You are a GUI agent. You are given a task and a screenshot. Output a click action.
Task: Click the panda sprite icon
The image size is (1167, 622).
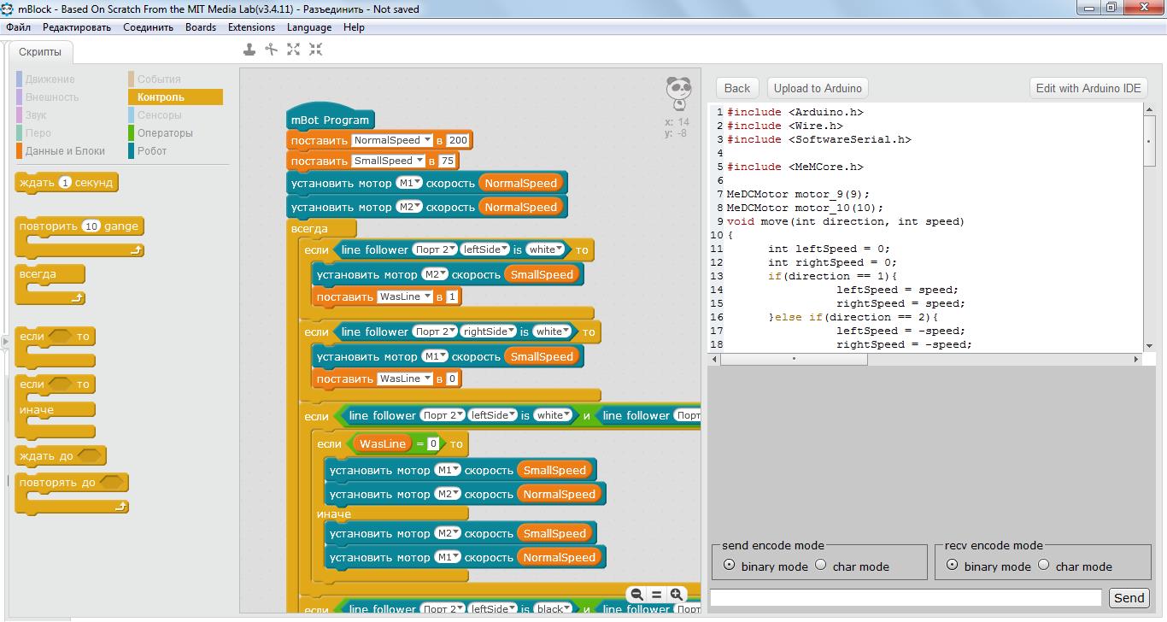[678, 92]
